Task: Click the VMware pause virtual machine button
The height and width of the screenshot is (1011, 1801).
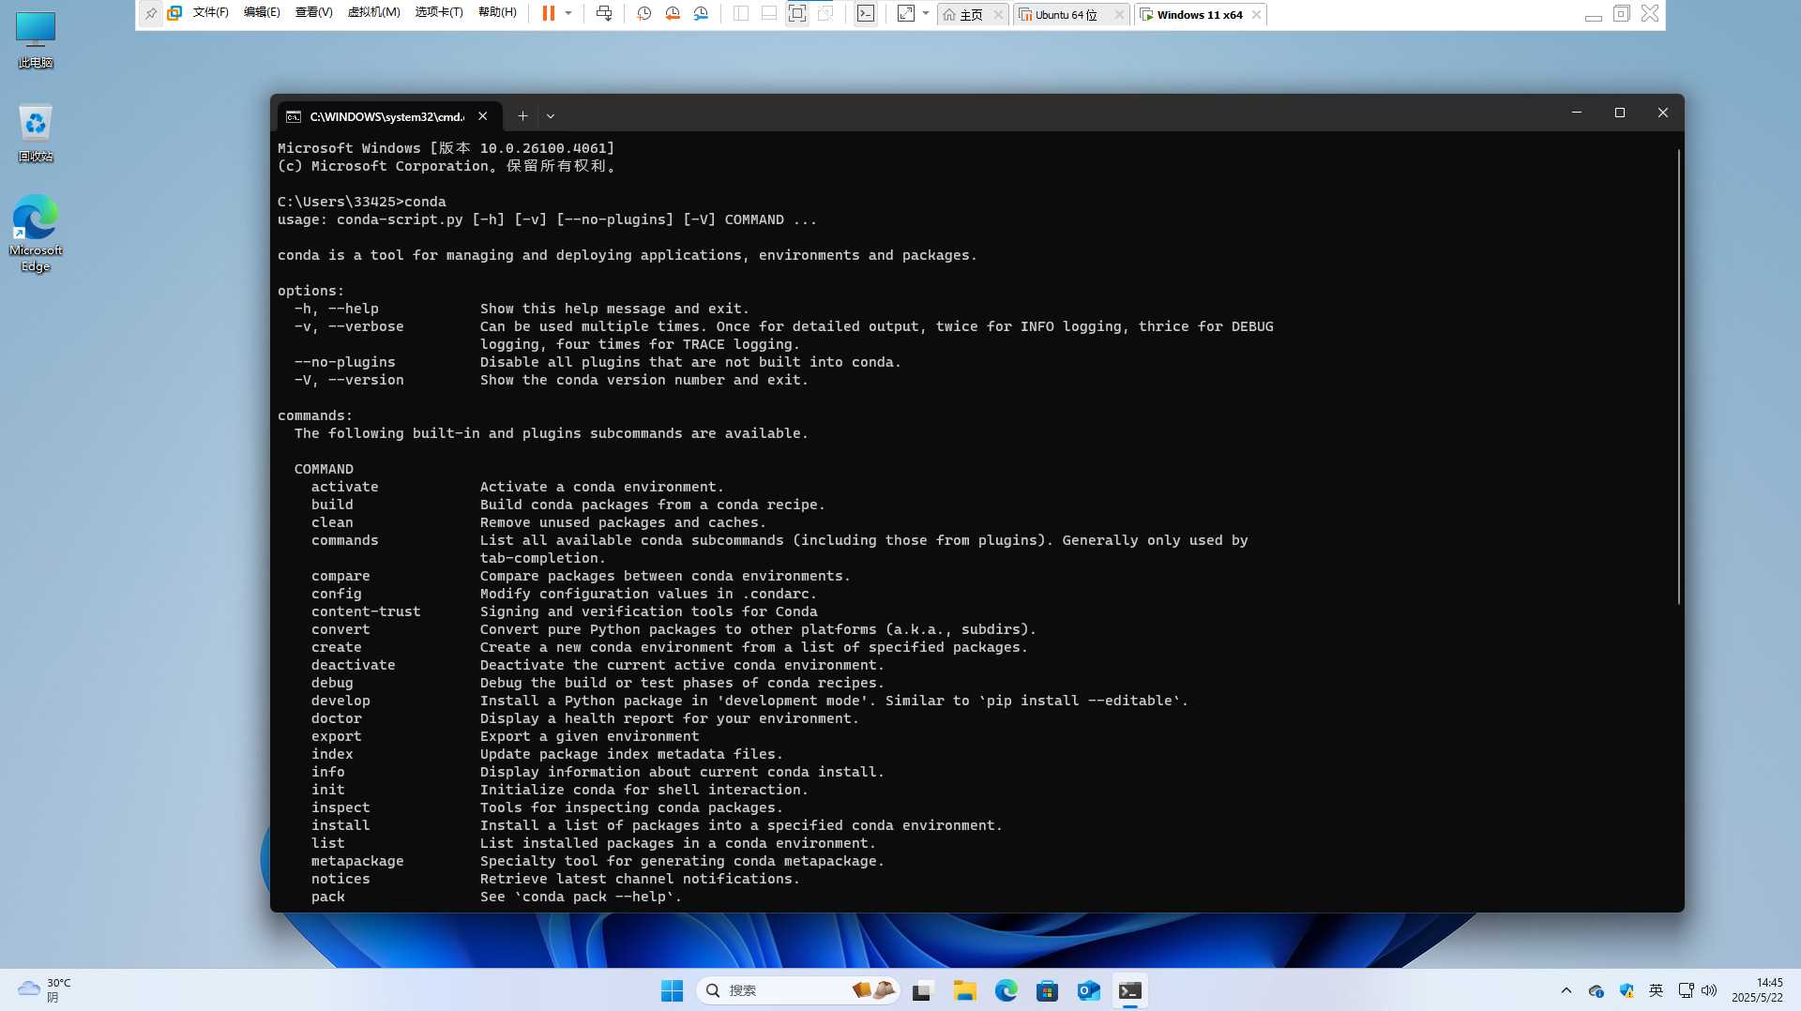Action: pyautogui.click(x=549, y=13)
